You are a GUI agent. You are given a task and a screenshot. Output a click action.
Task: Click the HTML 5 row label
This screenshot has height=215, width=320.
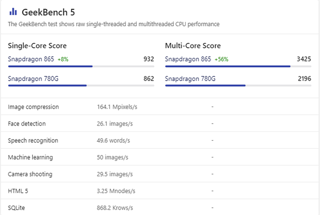pos(18,191)
